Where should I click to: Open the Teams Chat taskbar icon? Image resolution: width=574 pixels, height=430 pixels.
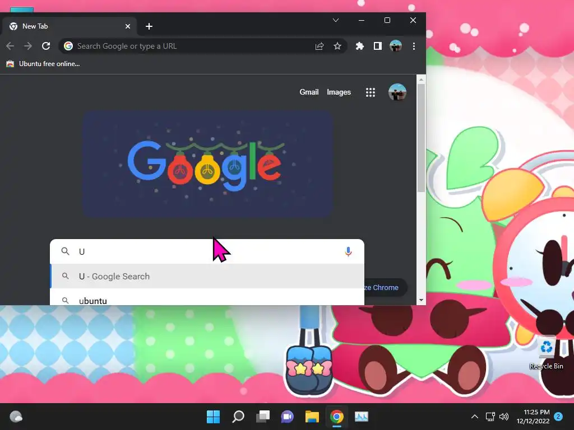click(288, 417)
